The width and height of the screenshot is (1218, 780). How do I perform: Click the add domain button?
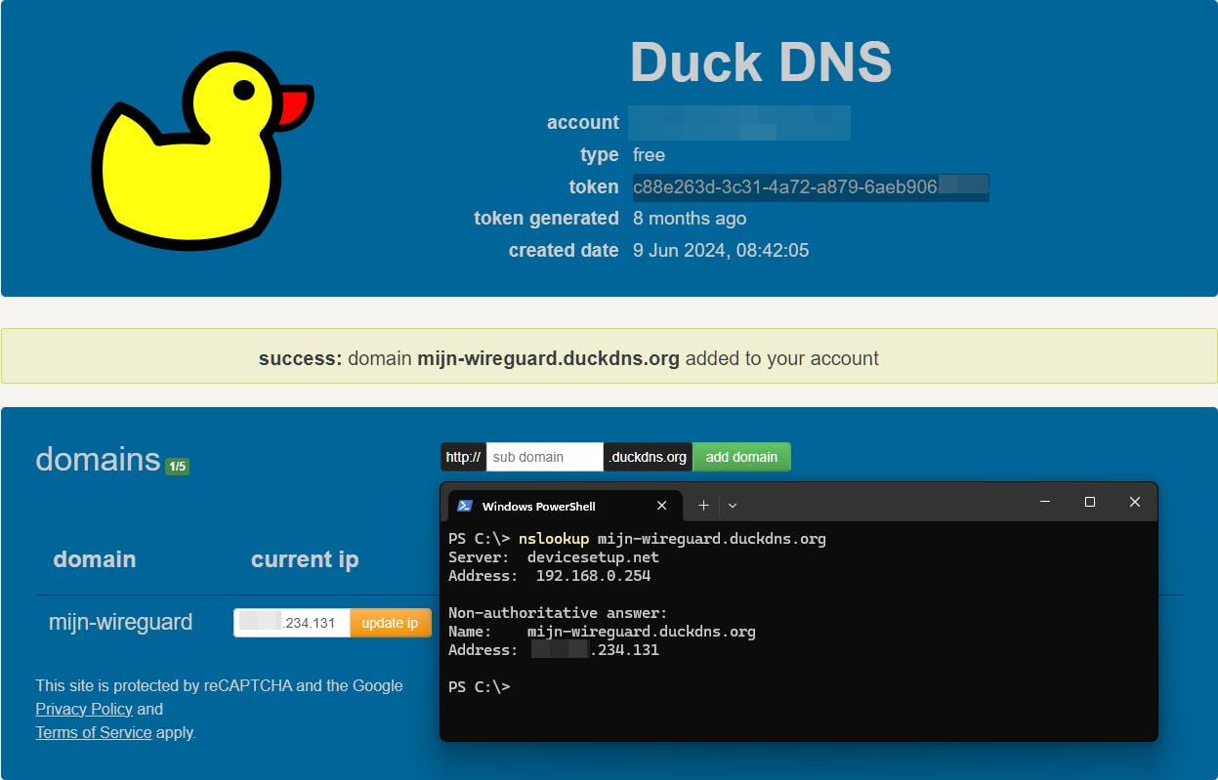pyautogui.click(x=741, y=457)
